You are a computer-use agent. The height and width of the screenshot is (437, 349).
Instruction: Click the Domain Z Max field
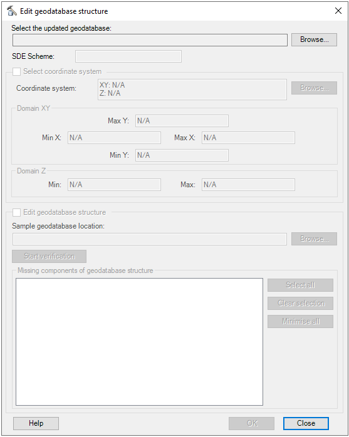(x=248, y=185)
